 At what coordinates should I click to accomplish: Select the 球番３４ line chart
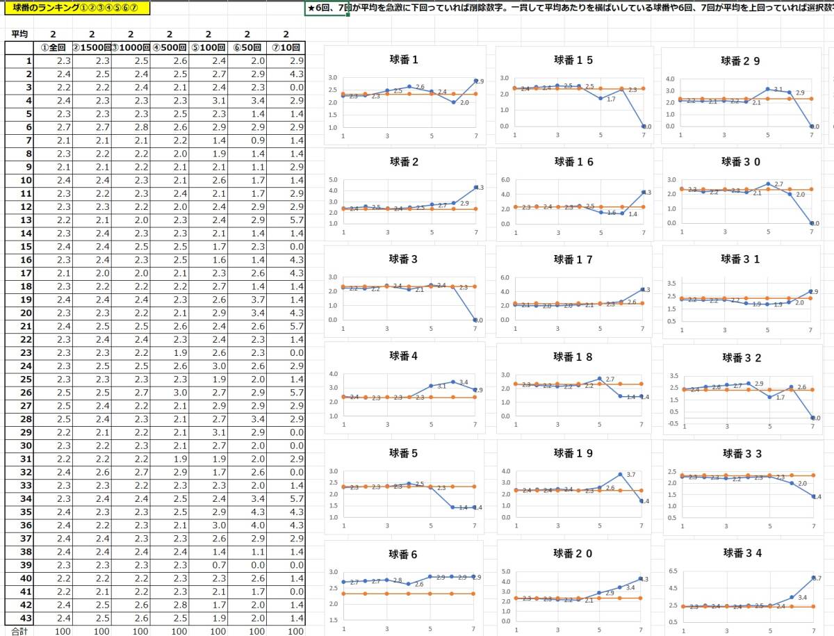click(x=742, y=587)
